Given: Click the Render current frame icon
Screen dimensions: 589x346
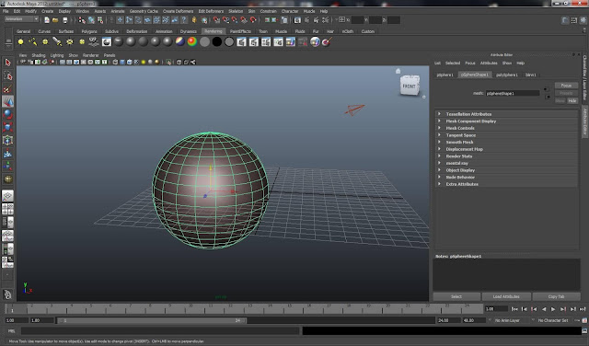Looking at the screenshot, I should coord(306,20).
